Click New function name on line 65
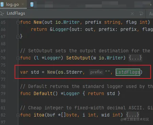The image size is (153, 125). tap(38, 22)
